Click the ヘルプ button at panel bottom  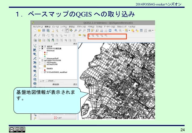(58, 118)
